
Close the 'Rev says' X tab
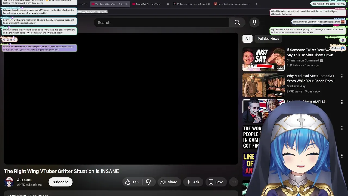tap(209, 4)
